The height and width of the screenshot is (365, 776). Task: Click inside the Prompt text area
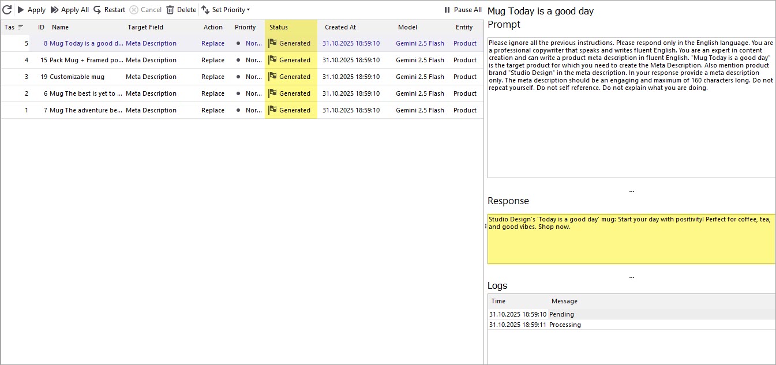coord(631,108)
